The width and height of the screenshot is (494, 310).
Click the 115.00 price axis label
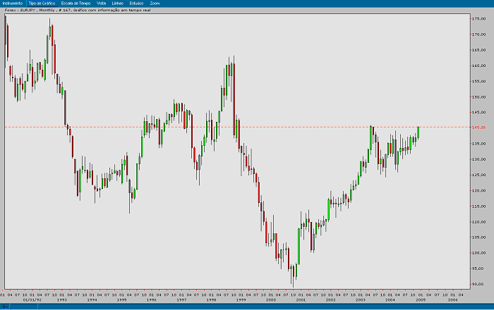coord(479,206)
